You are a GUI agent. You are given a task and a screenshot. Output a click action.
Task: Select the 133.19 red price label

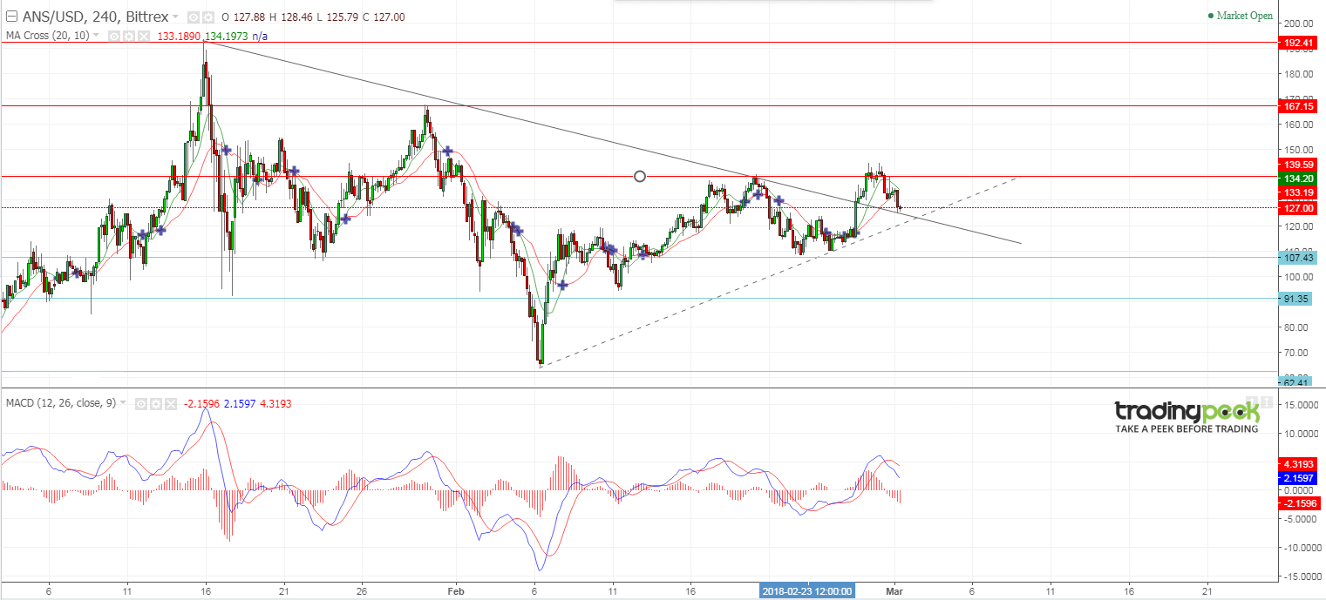point(1298,192)
